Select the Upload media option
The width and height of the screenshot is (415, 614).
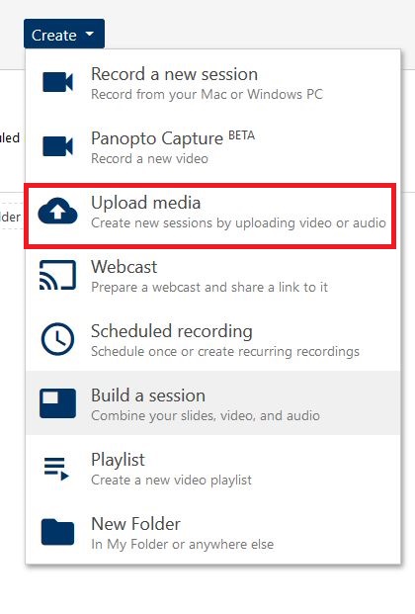pyautogui.click(x=210, y=216)
